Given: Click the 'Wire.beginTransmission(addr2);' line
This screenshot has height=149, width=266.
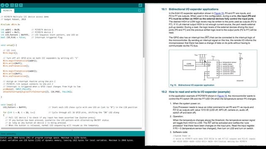Looking at the screenshot, I should 20,71.
